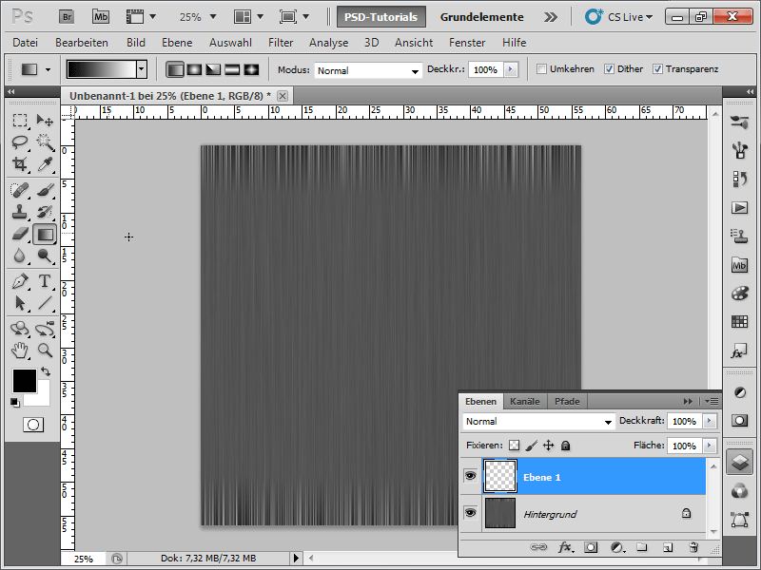
Task: Switch to Grundelemente workspace
Action: pyautogui.click(x=481, y=17)
